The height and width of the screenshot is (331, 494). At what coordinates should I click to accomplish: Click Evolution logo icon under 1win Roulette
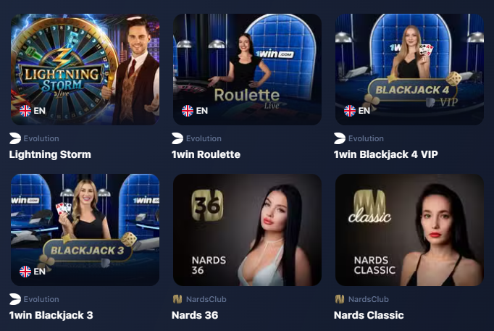coord(177,138)
